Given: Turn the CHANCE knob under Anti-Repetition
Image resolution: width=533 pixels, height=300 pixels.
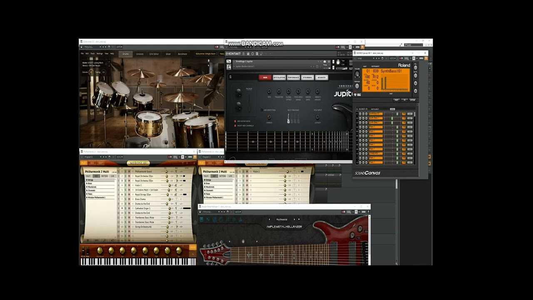Looking at the screenshot, I should click(269, 117).
